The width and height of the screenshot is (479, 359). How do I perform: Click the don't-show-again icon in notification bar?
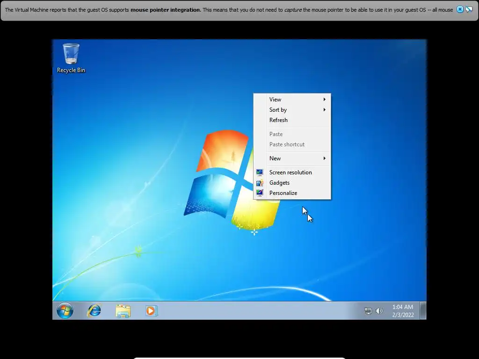tap(469, 9)
